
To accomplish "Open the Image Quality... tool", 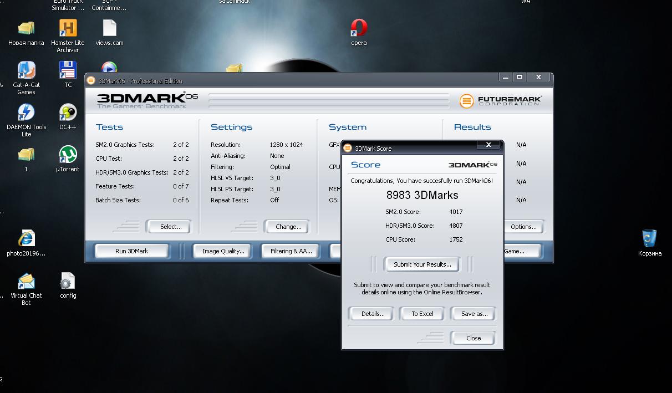I will (223, 251).
